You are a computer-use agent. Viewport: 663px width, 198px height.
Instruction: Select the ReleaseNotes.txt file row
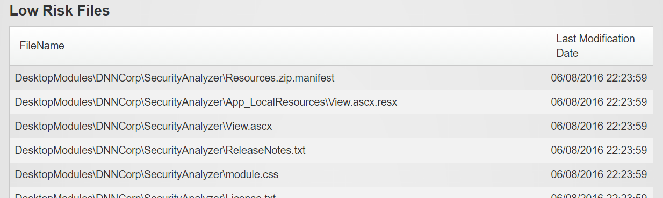331,150
